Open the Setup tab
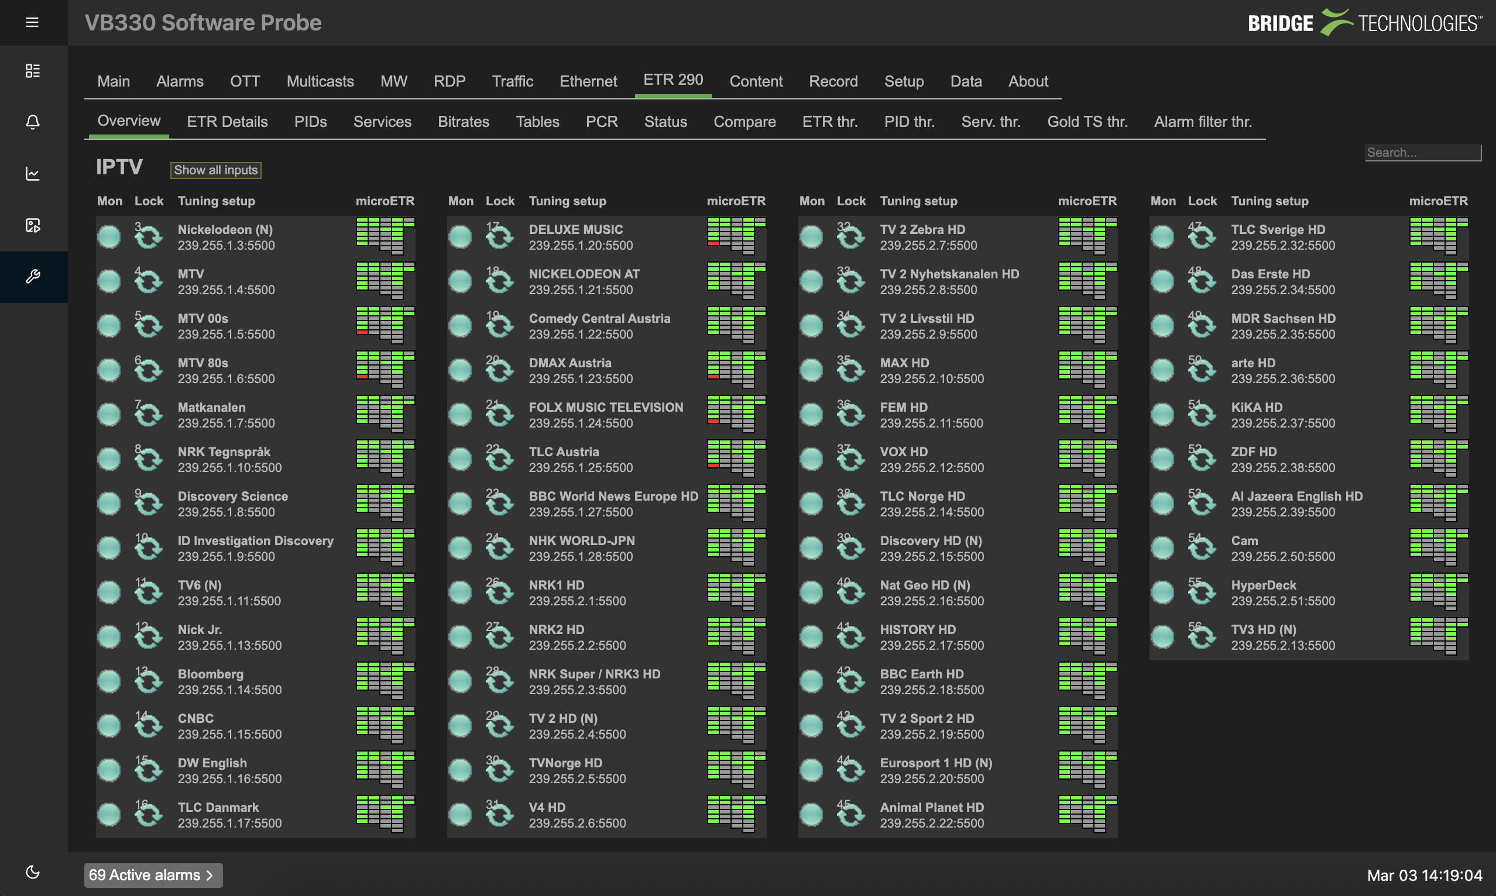 pyautogui.click(x=904, y=81)
